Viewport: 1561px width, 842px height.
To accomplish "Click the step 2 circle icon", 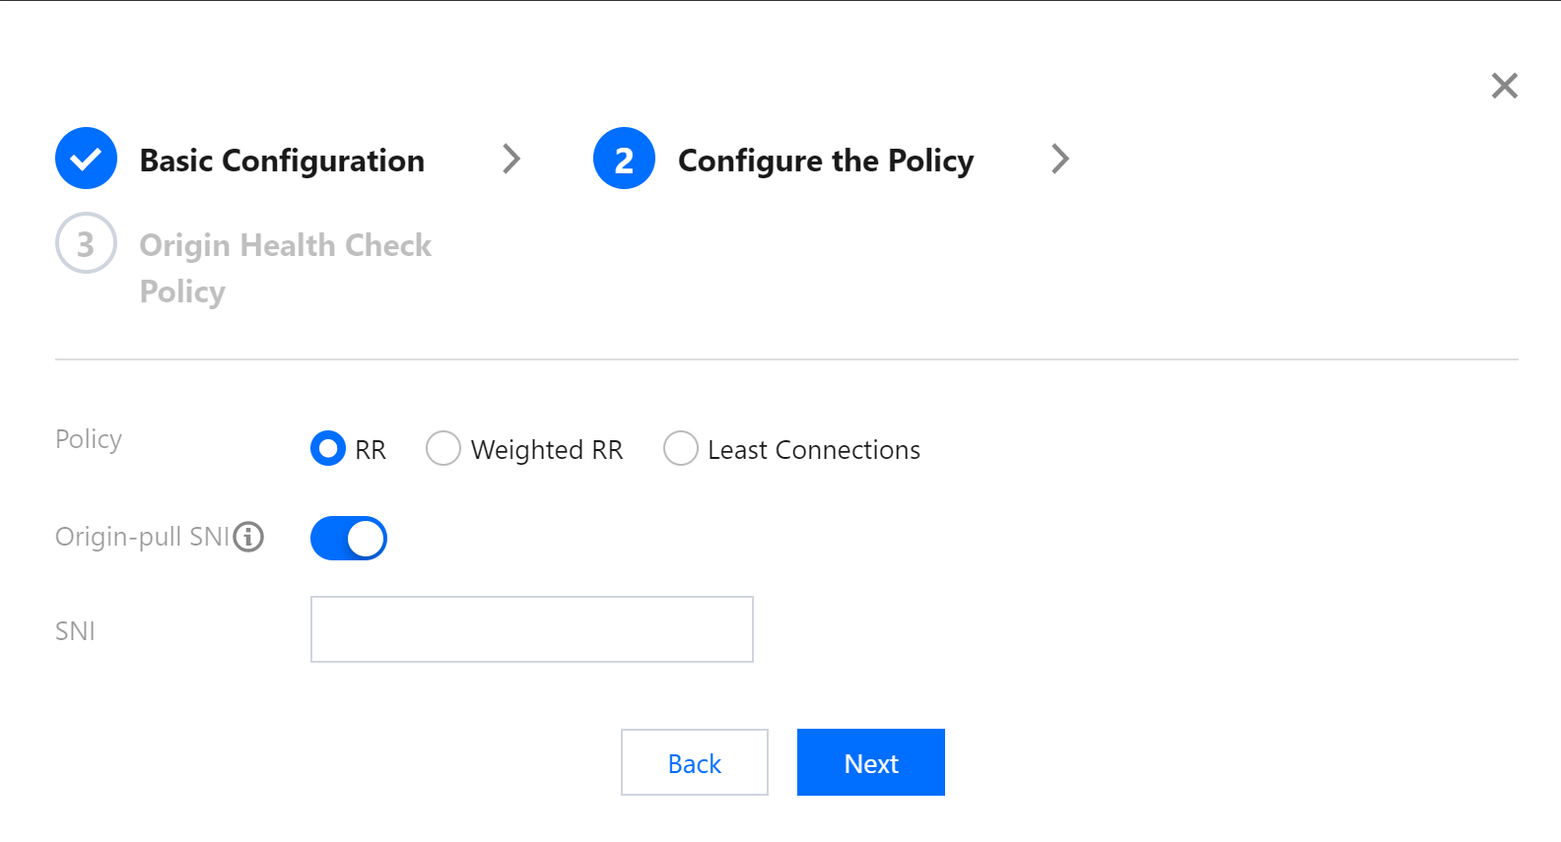I will 624,159.
